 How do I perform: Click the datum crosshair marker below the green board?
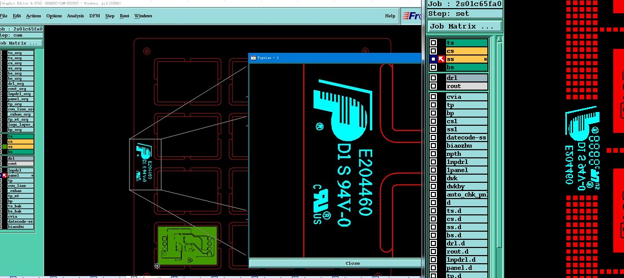pos(157,266)
